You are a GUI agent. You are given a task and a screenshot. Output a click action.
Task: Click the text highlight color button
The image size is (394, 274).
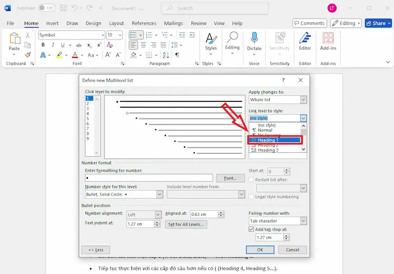pyautogui.click(x=57, y=55)
